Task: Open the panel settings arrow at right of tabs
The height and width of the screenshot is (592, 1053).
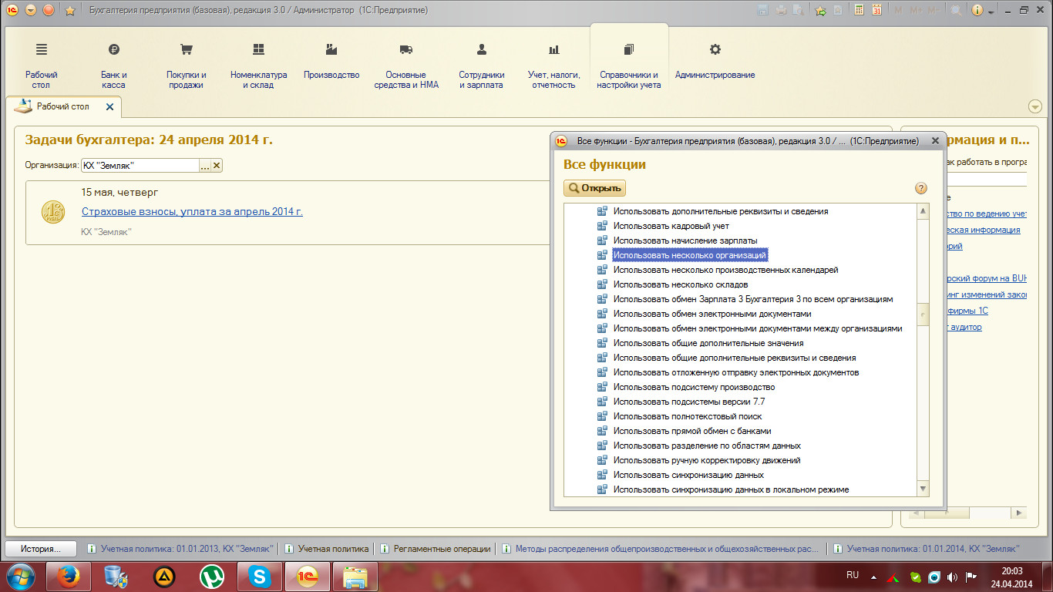Action: click(1034, 106)
